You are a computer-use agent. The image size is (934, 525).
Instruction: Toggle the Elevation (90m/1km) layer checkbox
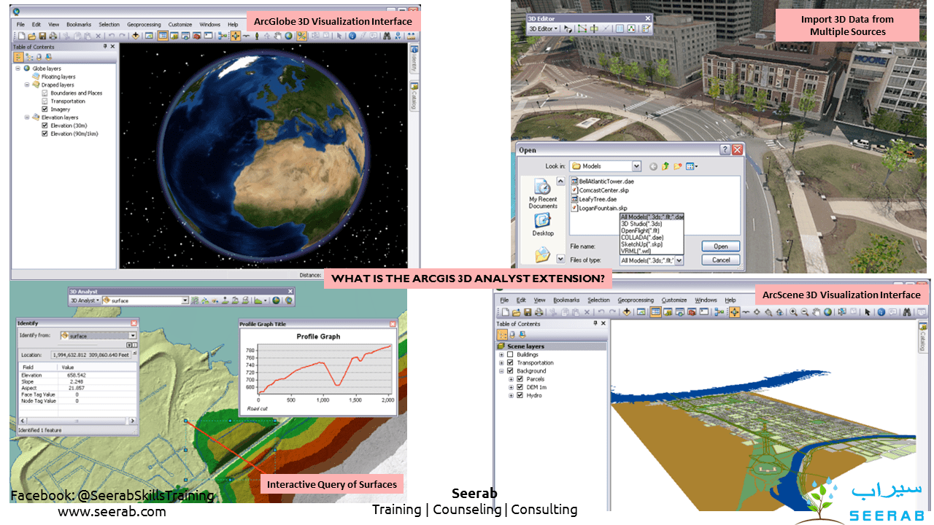pos(45,134)
